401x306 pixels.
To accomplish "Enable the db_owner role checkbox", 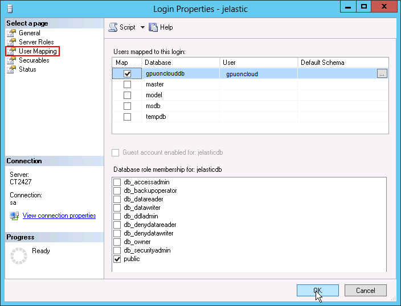I will tap(117, 242).
